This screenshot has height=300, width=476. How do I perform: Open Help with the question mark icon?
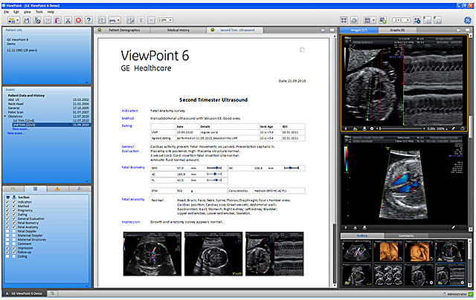pyautogui.click(x=89, y=20)
